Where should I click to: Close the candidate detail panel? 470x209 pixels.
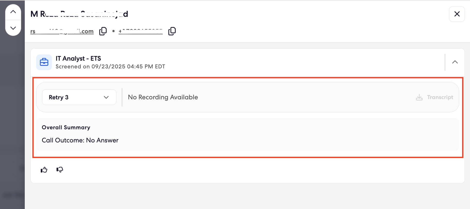point(457,14)
